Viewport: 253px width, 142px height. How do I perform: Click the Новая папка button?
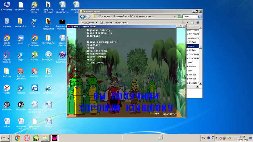pos(121,22)
